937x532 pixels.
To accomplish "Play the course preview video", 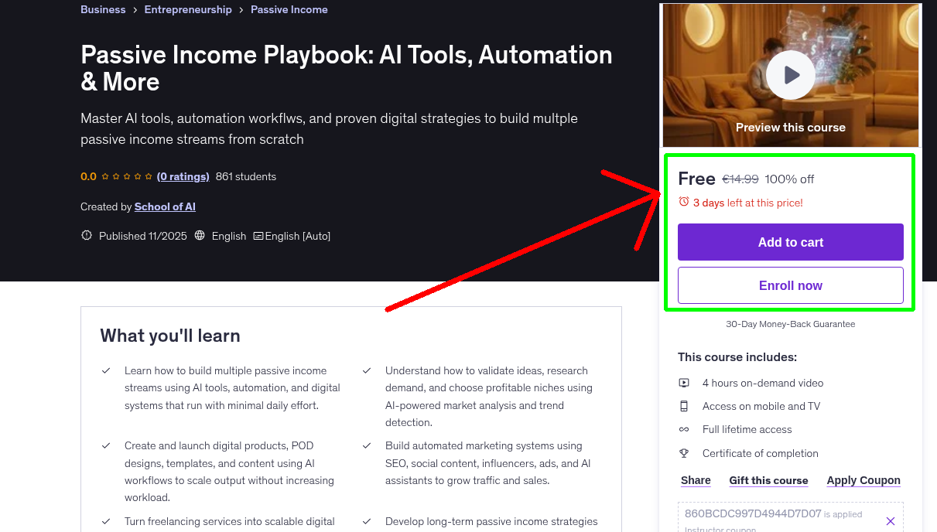I will [790, 74].
